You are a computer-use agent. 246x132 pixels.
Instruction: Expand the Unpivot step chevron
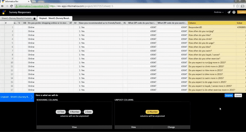point(32,97)
